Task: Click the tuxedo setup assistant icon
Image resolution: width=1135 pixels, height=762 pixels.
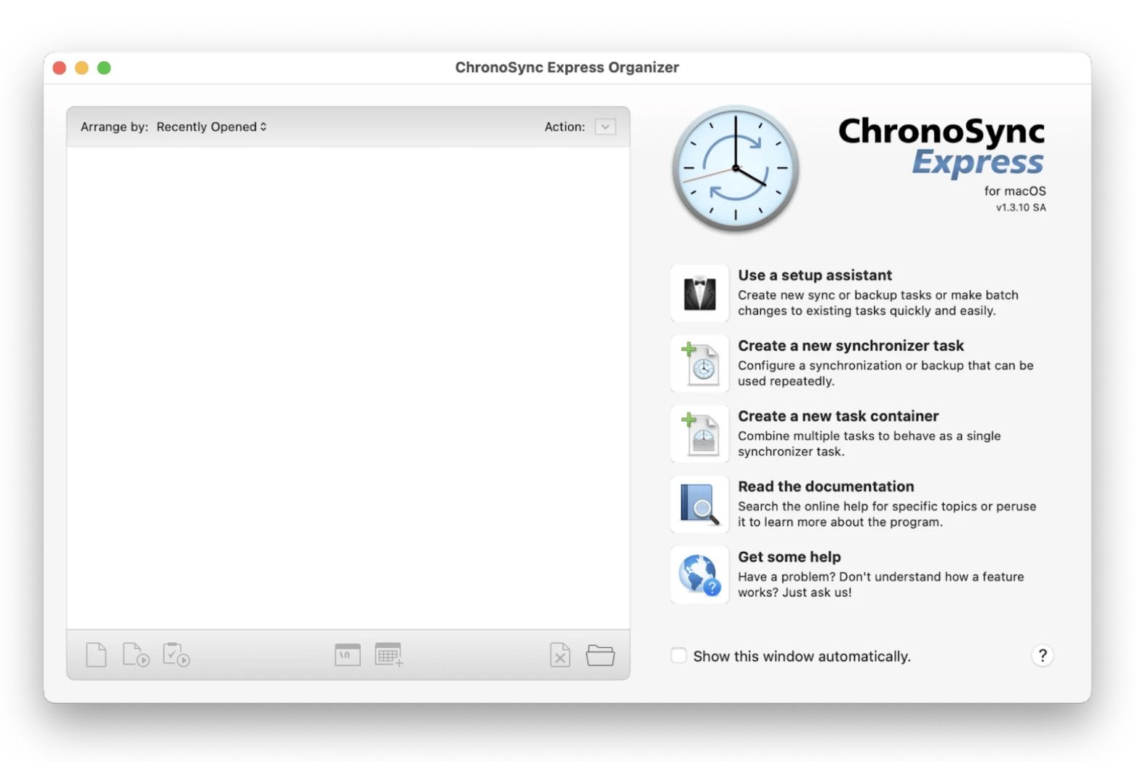Action: 700,293
